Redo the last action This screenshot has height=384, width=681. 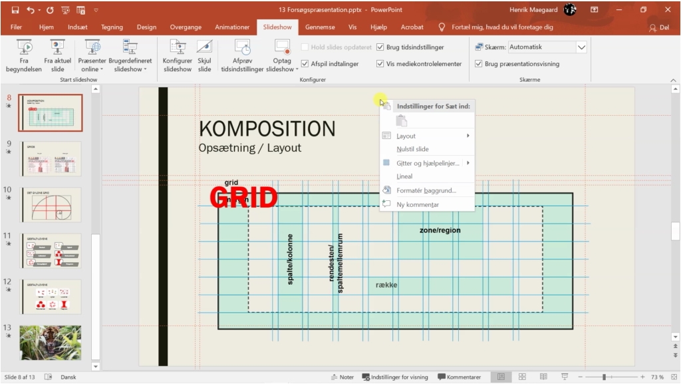(x=50, y=9)
